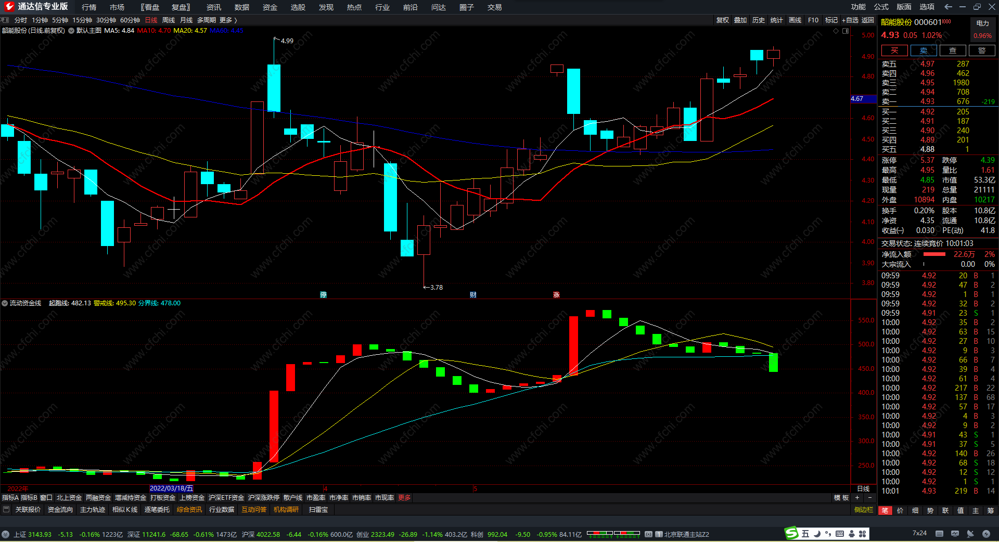The height and width of the screenshot is (542, 999).
Task: Click the 电力 sector box
Action: pos(983,30)
